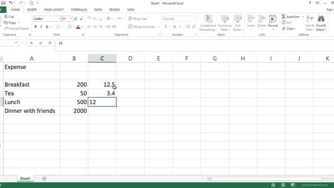Click the Redo arrow icon
Screen dimensions: 334x188
[21, 3]
